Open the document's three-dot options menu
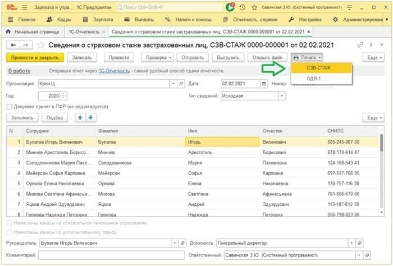 tap(371, 45)
